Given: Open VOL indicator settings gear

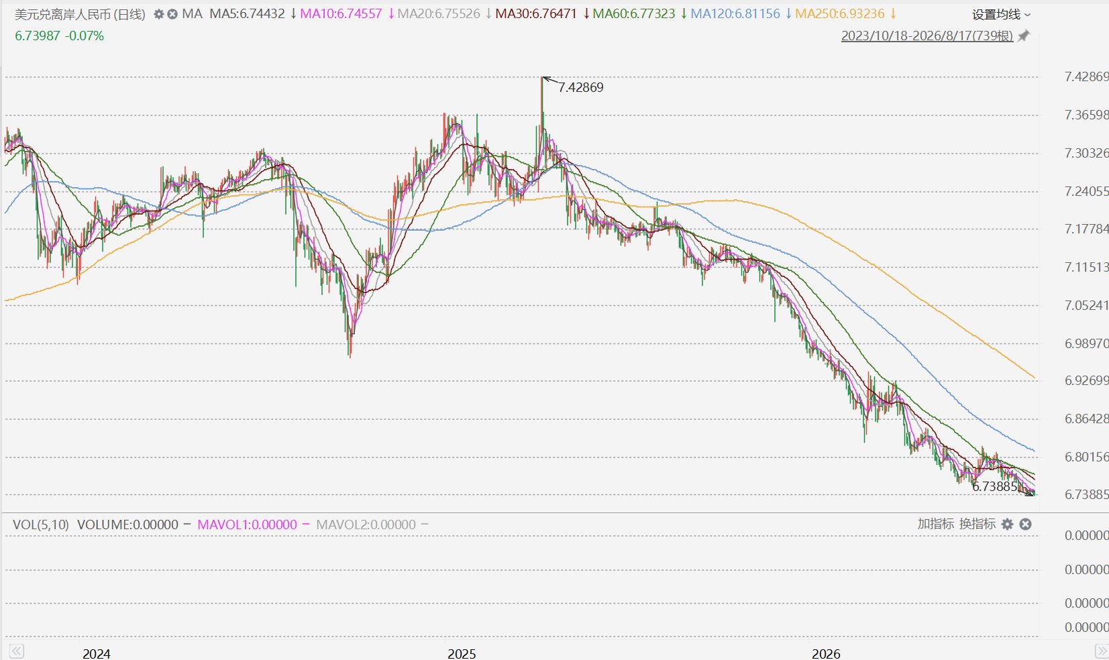Looking at the screenshot, I should (1007, 525).
